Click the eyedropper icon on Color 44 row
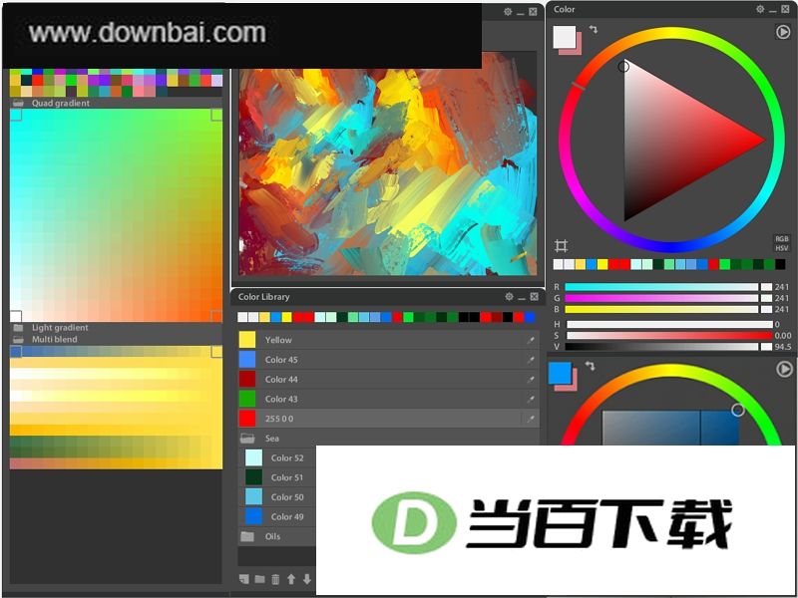798x598 pixels. point(531,380)
